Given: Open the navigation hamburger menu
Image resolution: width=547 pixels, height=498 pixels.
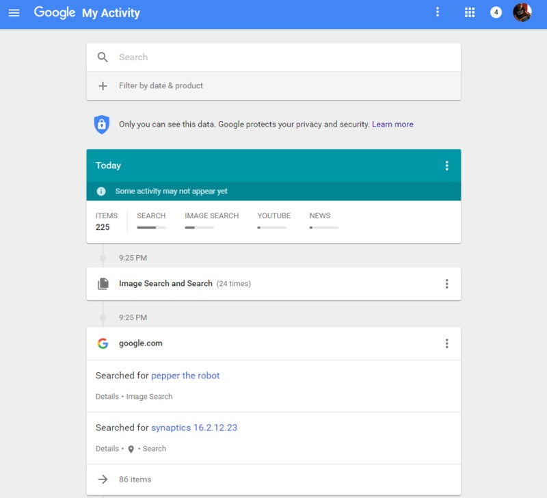Looking at the screenshot, I should 15,12.
